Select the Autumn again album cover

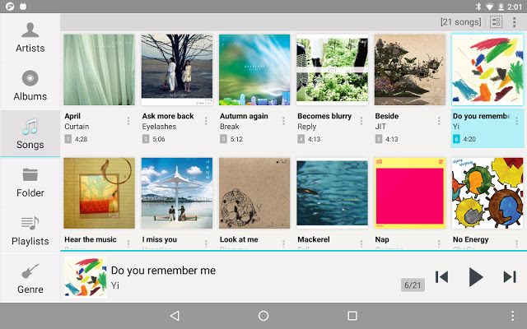[x=254, y=70]
